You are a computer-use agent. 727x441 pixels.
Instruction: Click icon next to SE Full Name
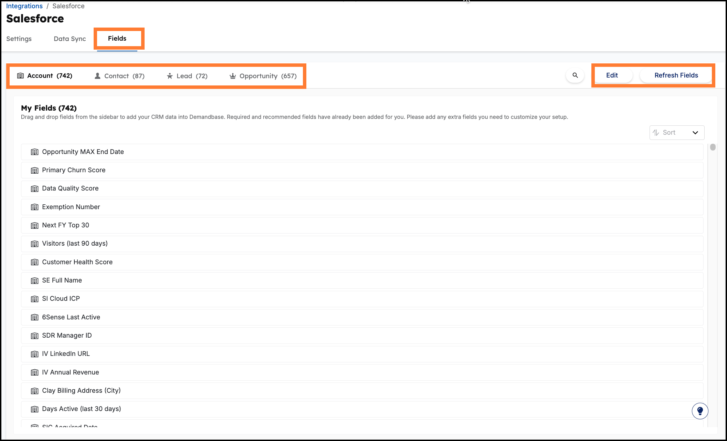[34, 280]
